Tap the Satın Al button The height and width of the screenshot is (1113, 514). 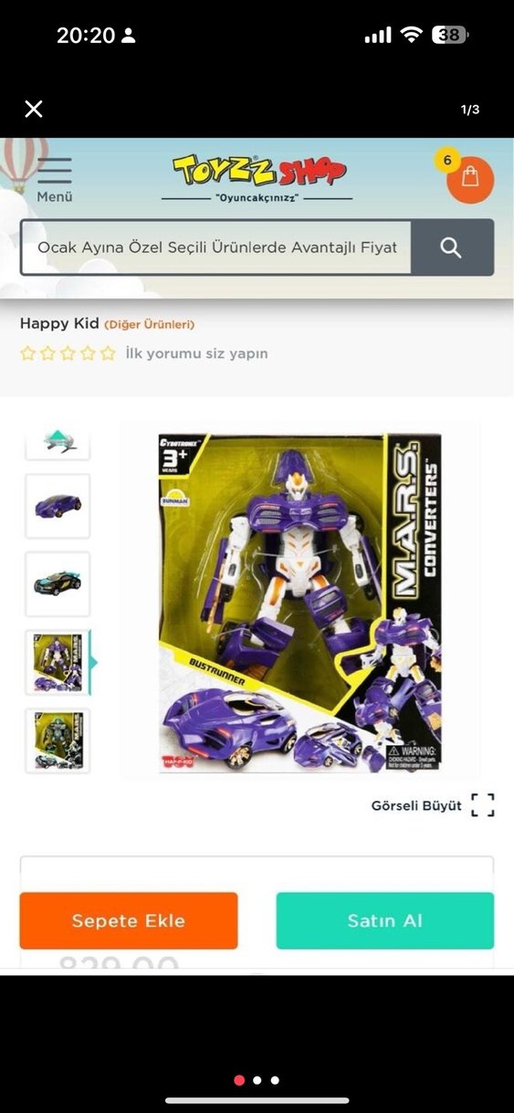pos(385,920)
